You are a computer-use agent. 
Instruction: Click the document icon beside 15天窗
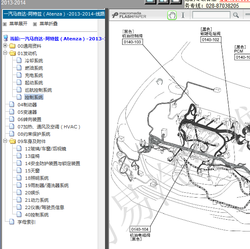point(19,170)
